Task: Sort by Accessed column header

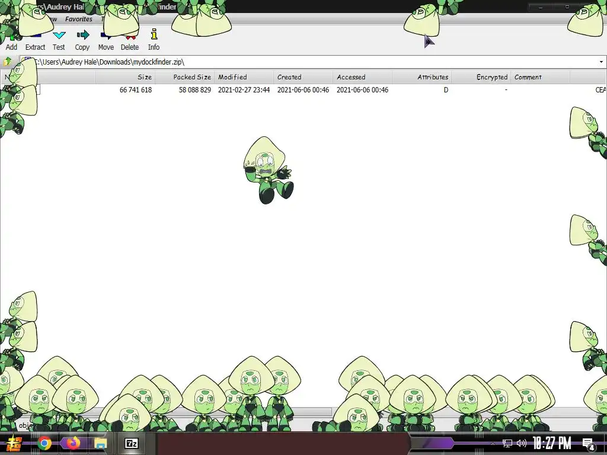Action: point(362,77)
